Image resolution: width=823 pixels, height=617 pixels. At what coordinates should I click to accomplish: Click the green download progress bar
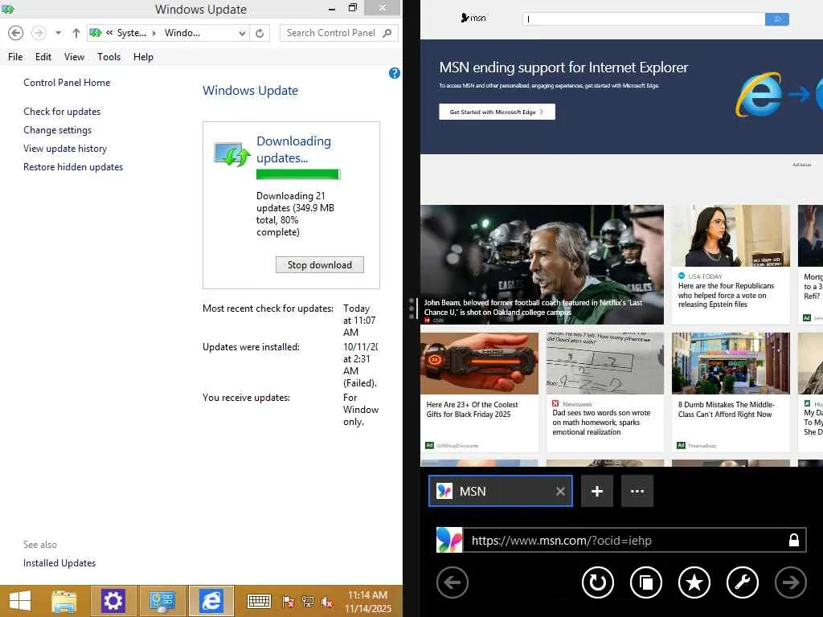(298, 174)
